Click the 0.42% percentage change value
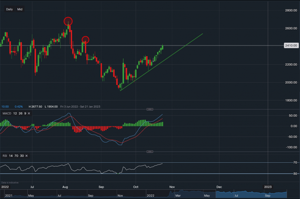Screen dimensions: 300x199 (x=19, y=107)
